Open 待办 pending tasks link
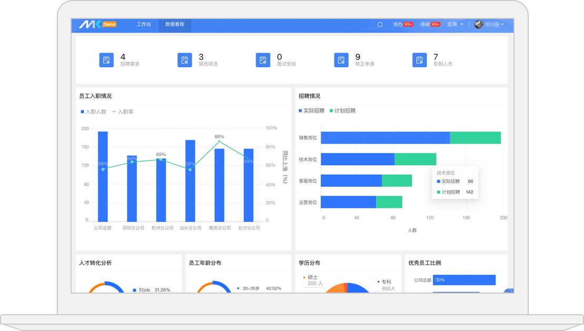 [x=398, y=25]
